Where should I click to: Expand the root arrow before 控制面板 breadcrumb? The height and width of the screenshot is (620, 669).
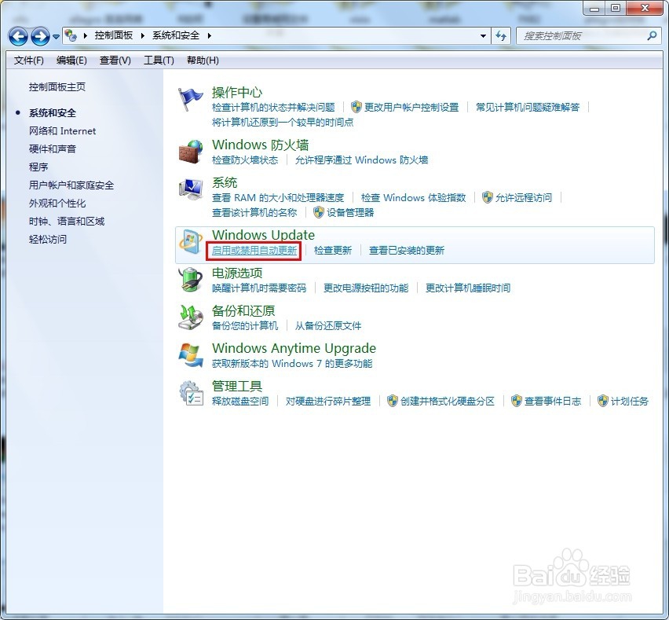(x=85, y=35)
